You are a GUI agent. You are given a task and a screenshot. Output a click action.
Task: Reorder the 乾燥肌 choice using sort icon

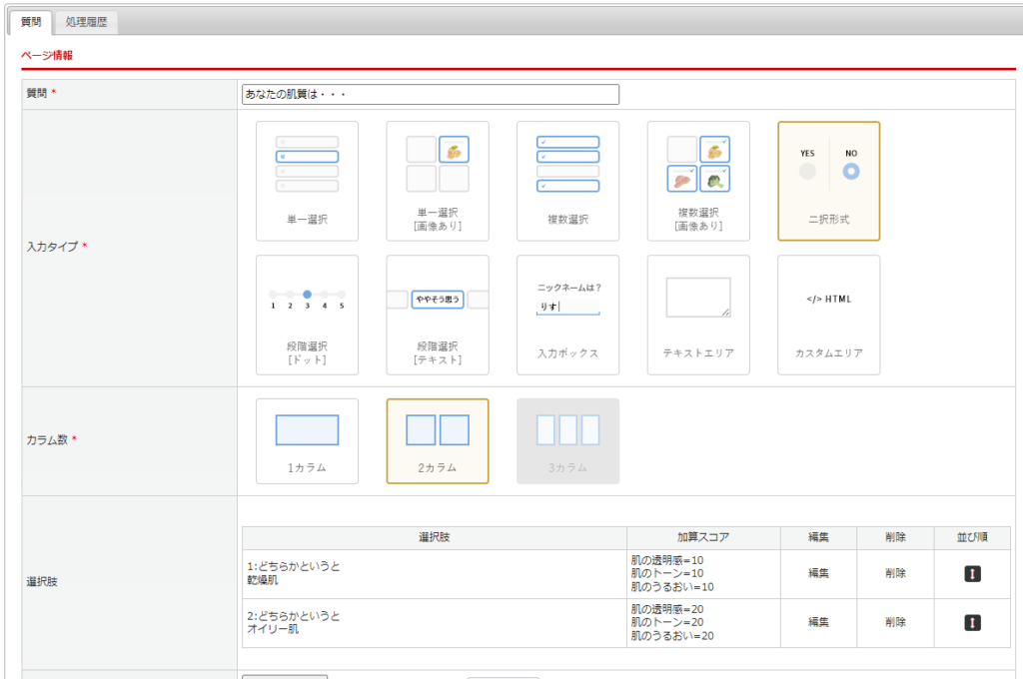coord(972,574)
